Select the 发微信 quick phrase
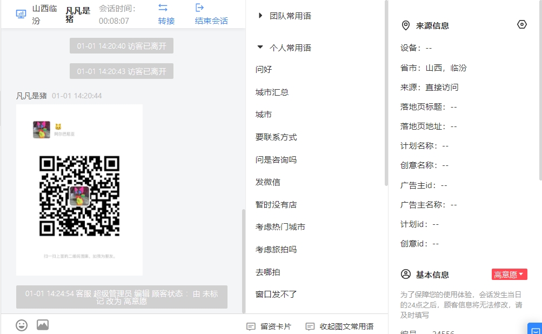542x334 pixels. pyautogui.click(x=268, y=182)
